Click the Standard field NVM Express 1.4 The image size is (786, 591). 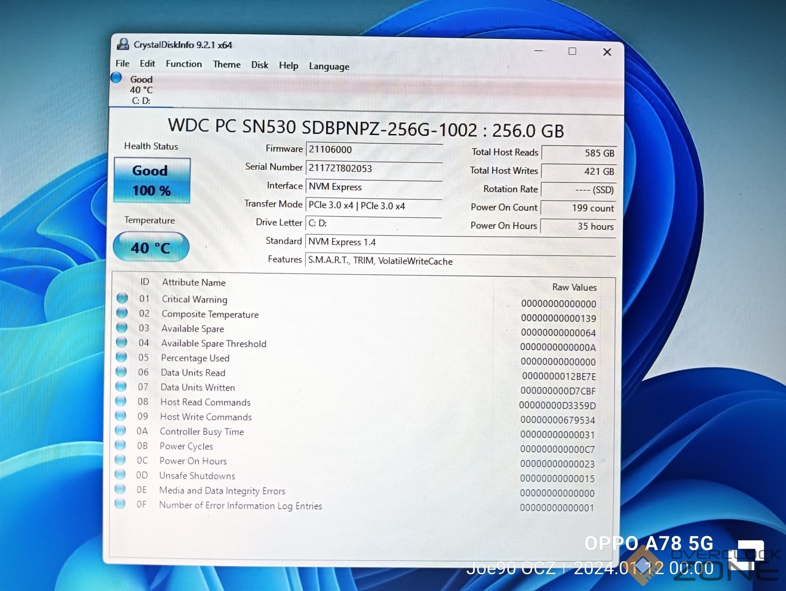461,242
